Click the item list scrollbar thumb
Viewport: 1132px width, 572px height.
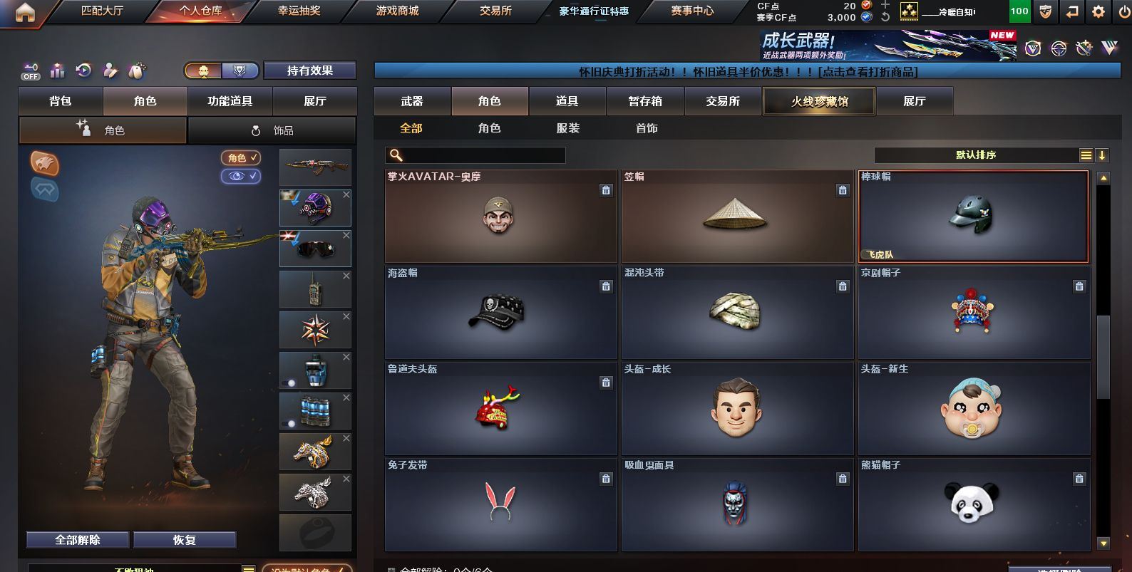tap(1103, 356)
